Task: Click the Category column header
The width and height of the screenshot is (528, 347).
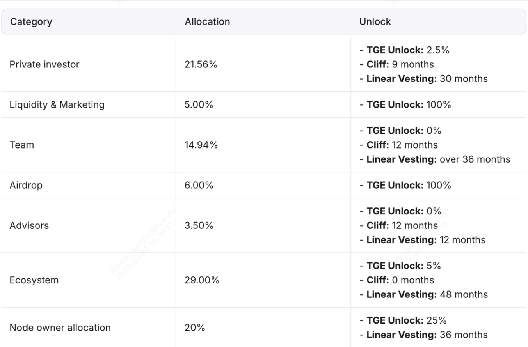Action: [x=31, y=22]
